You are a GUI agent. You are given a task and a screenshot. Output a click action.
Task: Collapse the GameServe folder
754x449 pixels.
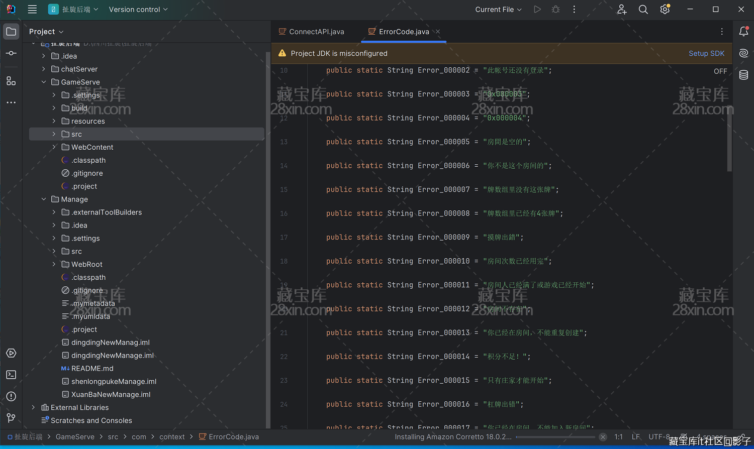tap(44, 82)
